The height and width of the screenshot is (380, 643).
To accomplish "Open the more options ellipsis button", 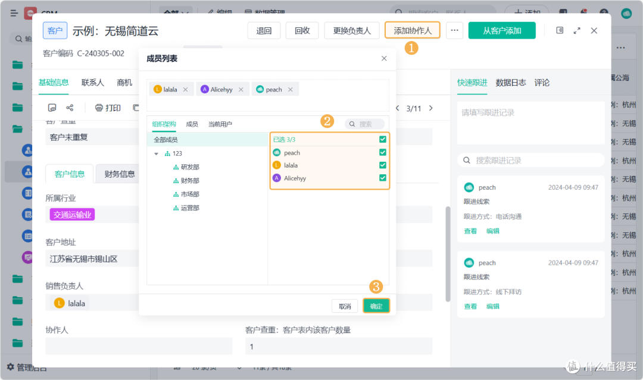I will coord(454,30).
